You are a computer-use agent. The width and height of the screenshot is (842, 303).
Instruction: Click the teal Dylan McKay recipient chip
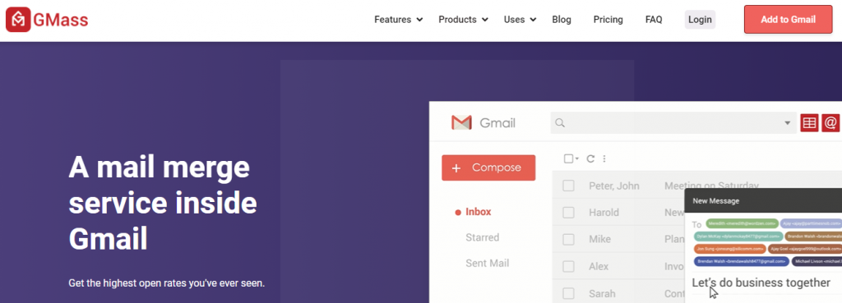tap(738, 236)
